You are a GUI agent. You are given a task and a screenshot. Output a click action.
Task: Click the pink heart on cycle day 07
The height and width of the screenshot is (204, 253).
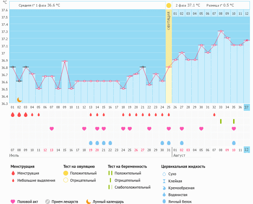point(52,129)
